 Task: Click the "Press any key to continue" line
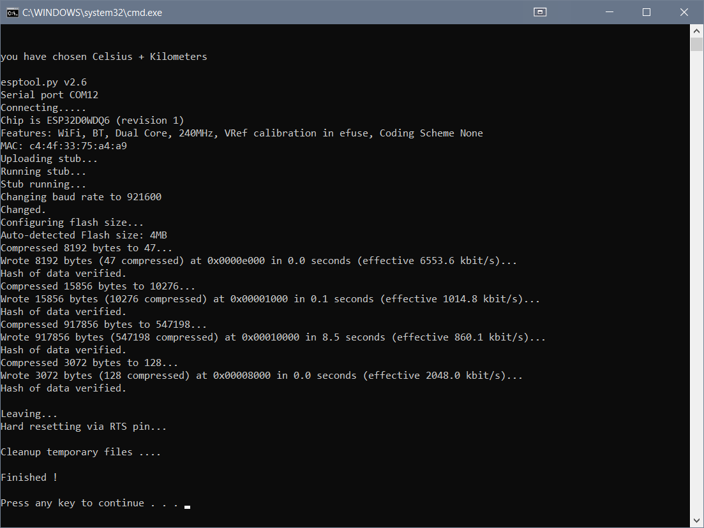[89, 503]
